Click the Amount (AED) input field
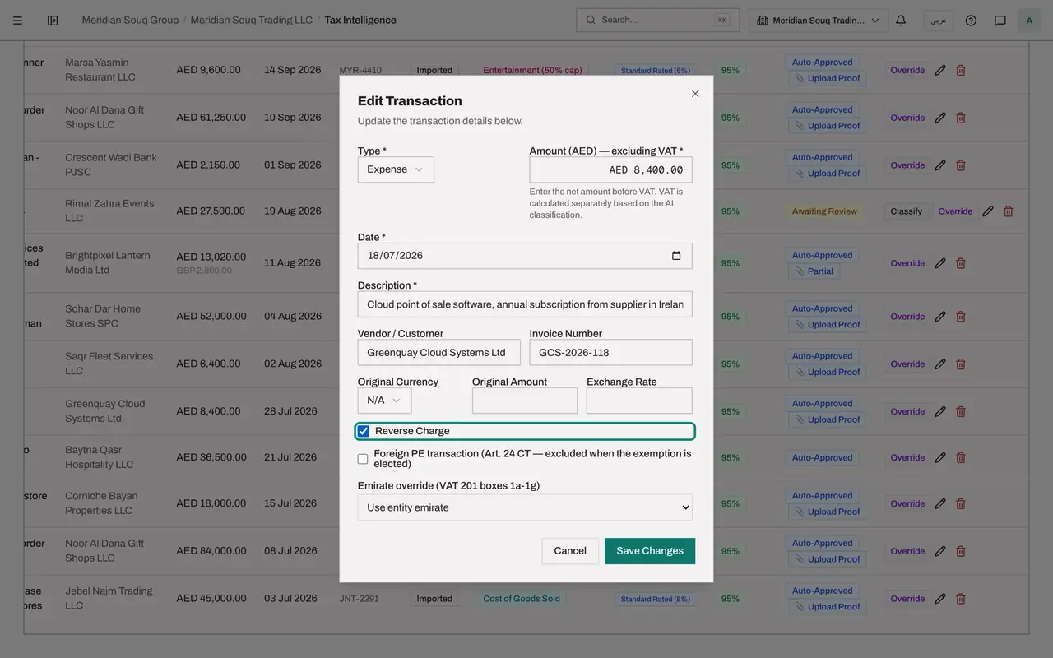 click(610, 169)
